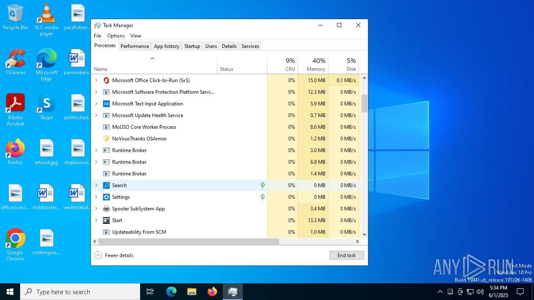The image size is (534, 300).
Task: Select Microsoft Edge desktop shortcut
Action: coord(46,65)
